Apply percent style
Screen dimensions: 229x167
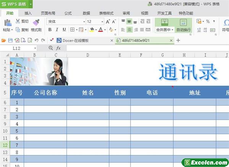[x=208, y=21]
